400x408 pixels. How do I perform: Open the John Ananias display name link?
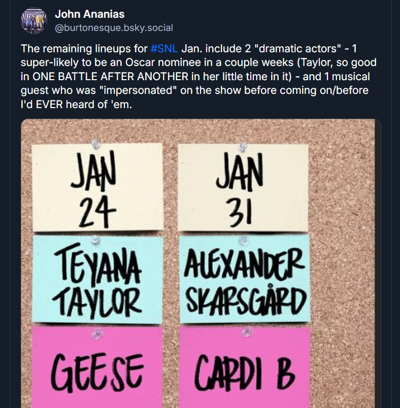[x=89, y=14]
